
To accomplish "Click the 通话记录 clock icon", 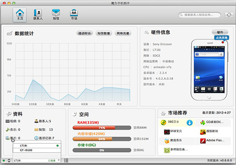I will 36,138.
